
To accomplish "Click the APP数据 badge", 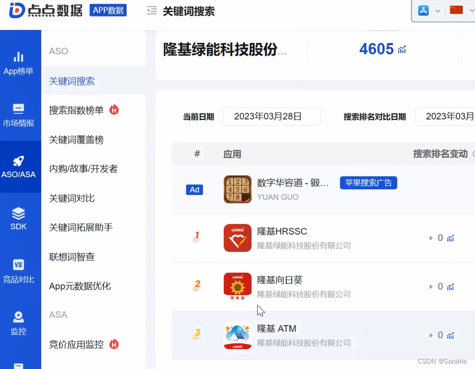I will pos(108,10).
